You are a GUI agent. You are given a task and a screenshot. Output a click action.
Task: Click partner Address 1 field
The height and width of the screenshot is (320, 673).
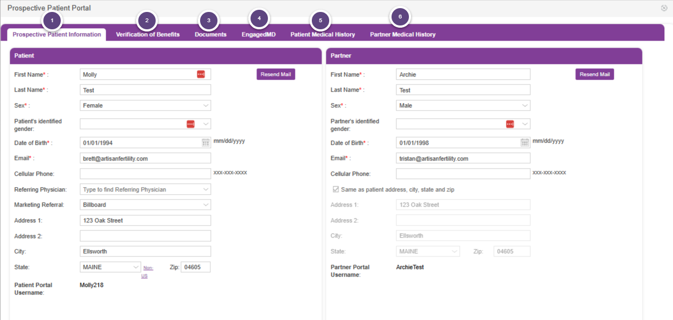(x=463, y=204)
